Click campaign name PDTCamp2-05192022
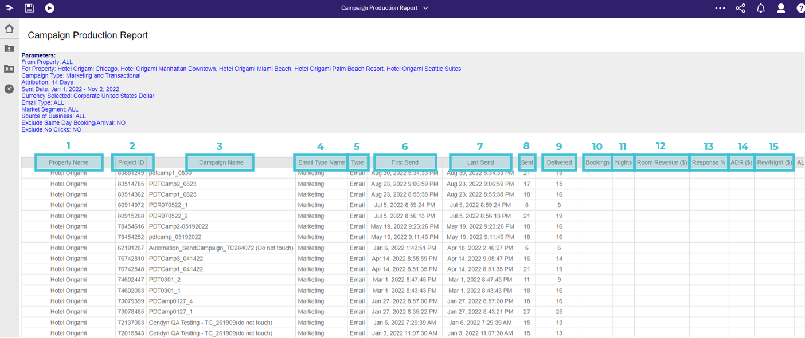Image resolution: width=805 pixels, height=338 pixels. coord(178,226)
